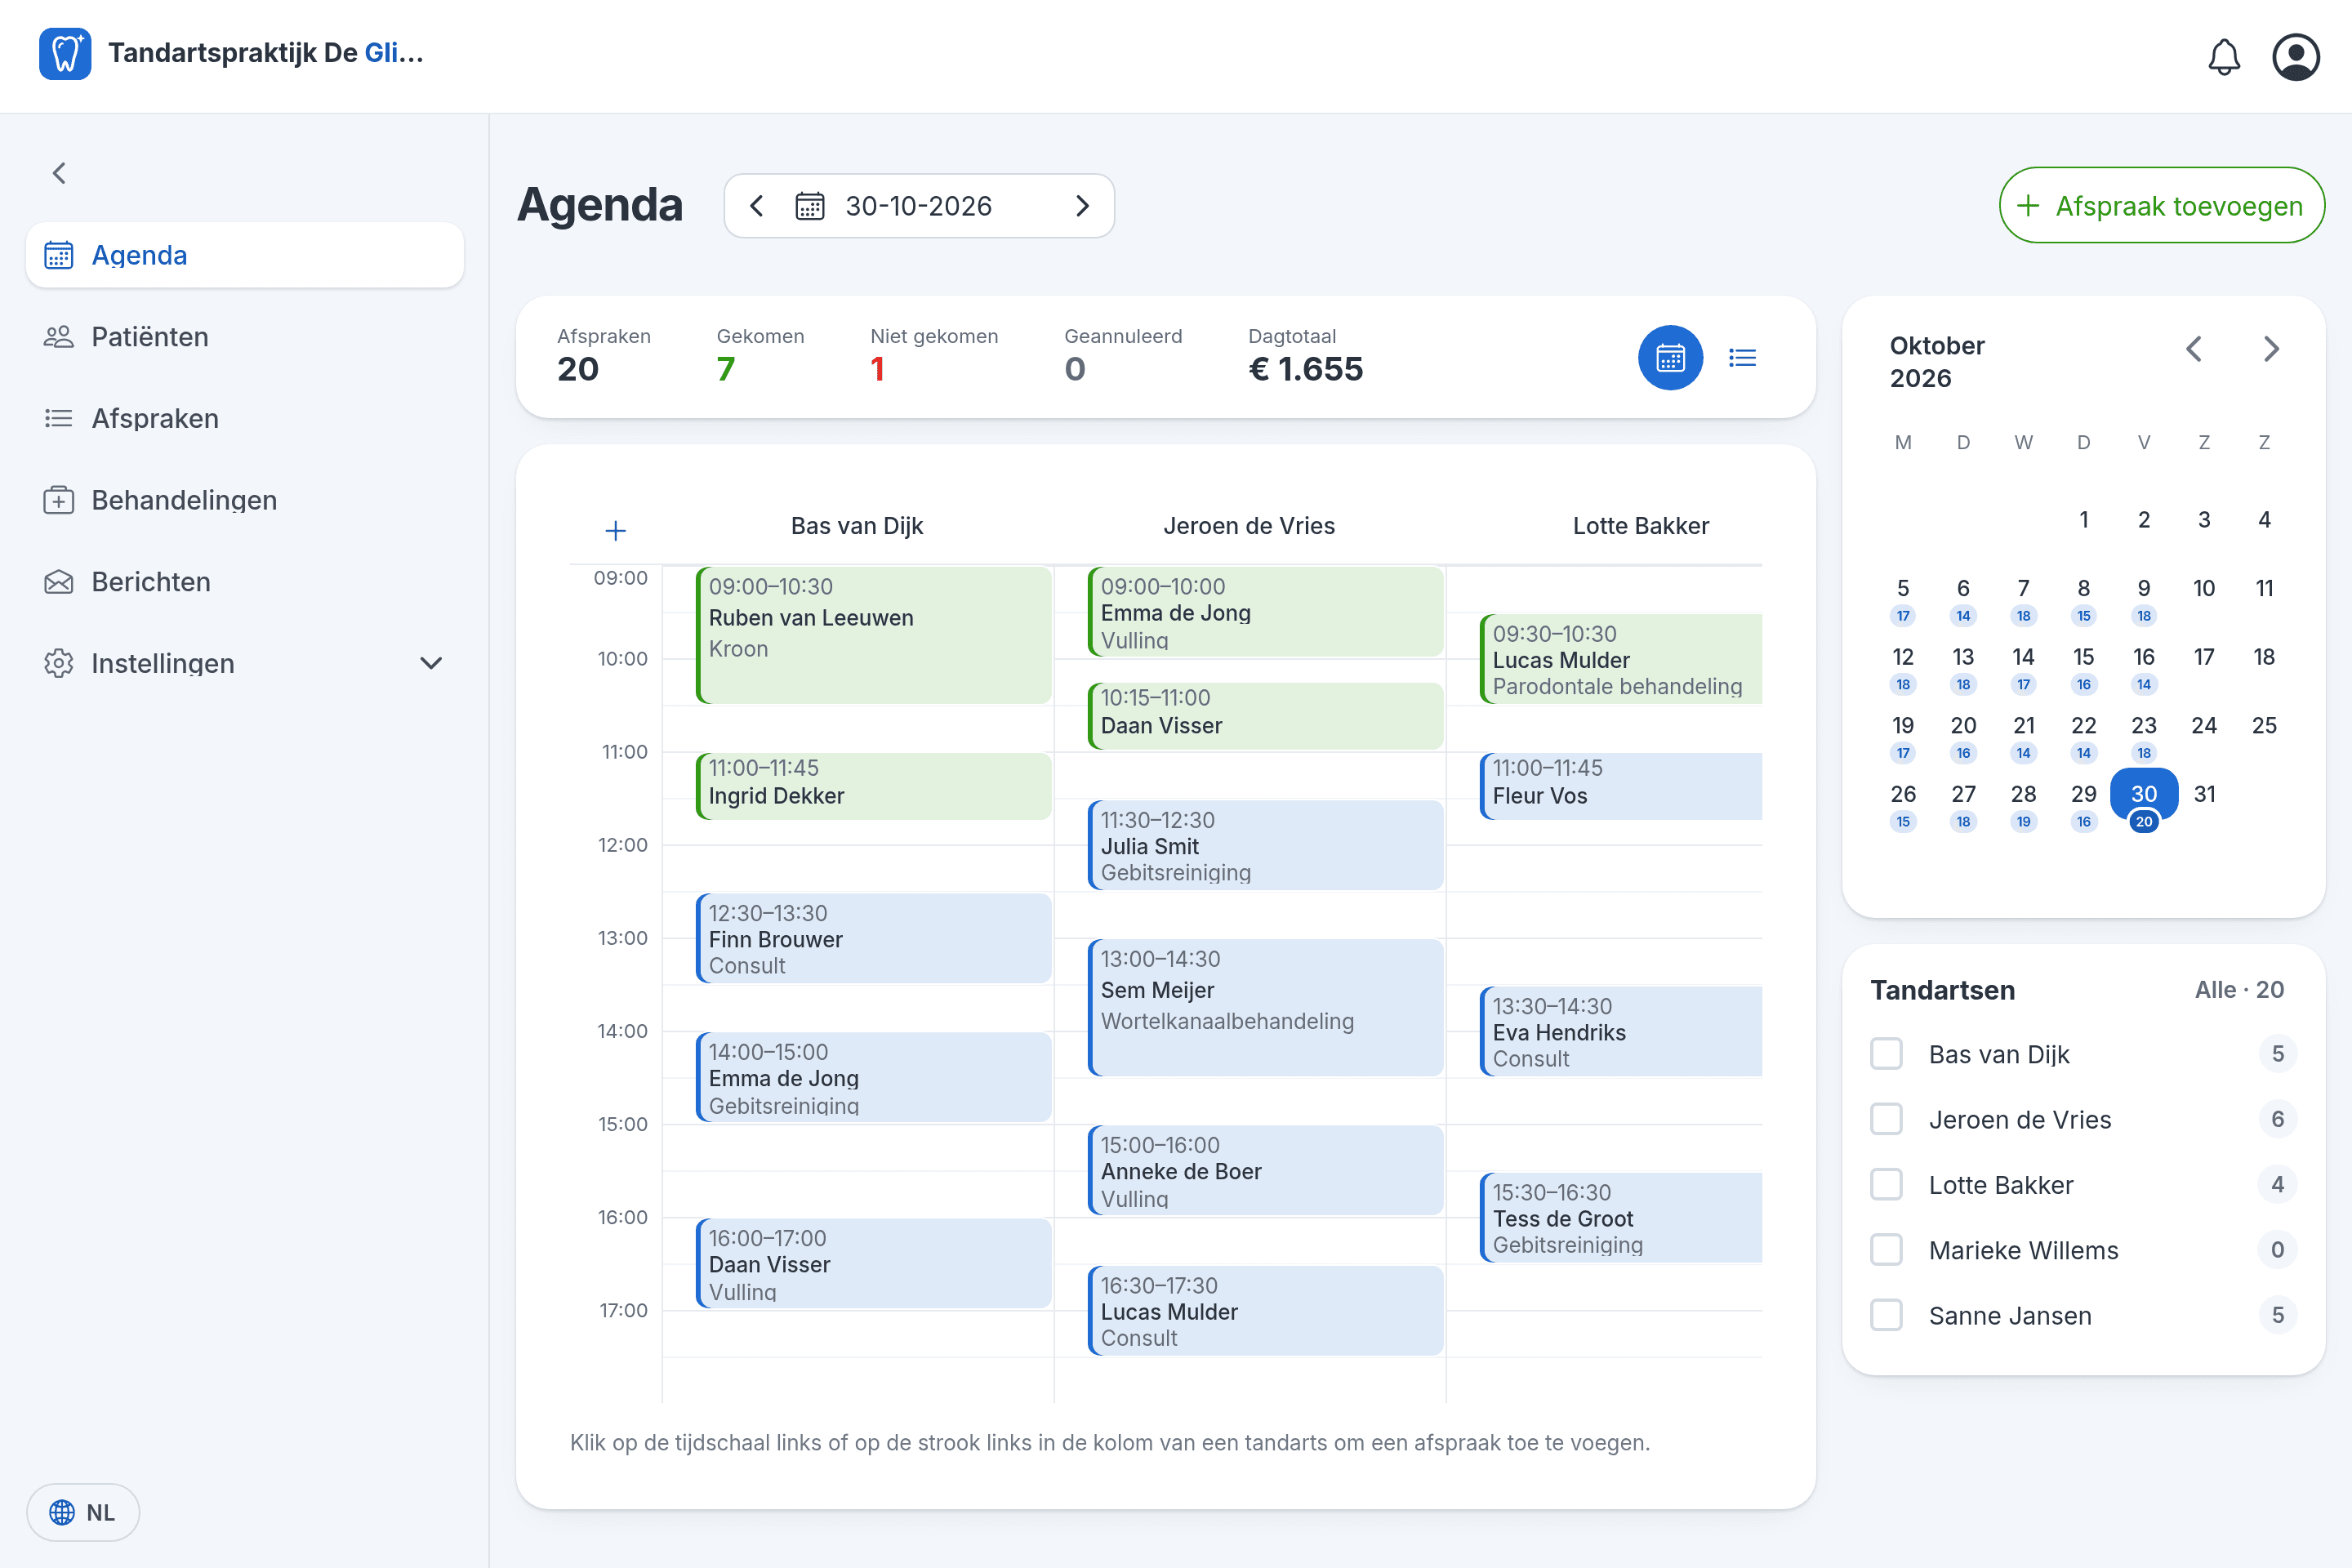Collapse the sidebar with the back arrow
Image resolution: width=2352 pixels, height=1568 pixels.
click(x=60, y=173)
